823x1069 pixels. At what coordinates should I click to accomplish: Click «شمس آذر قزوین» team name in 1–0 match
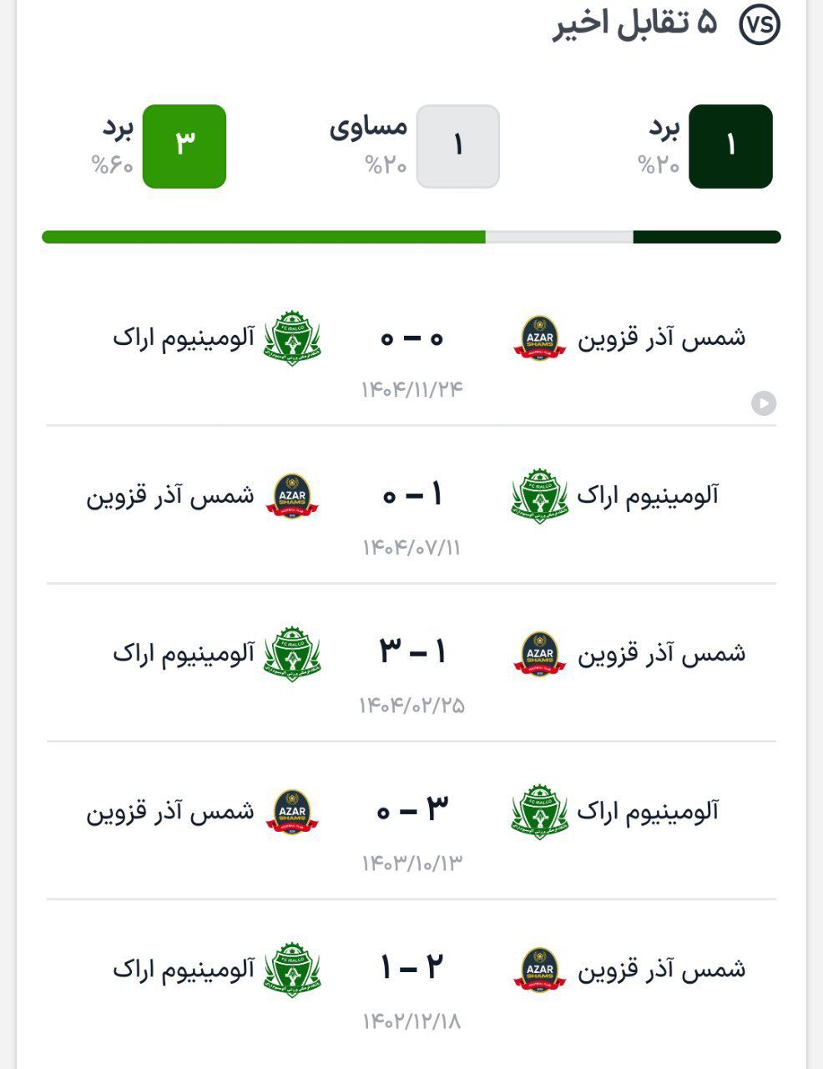pos(170,496)
